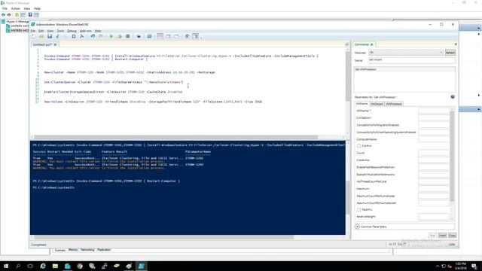482x271 pixels.
Task: Show hidden system tray icons chevron
Action: 437,266
